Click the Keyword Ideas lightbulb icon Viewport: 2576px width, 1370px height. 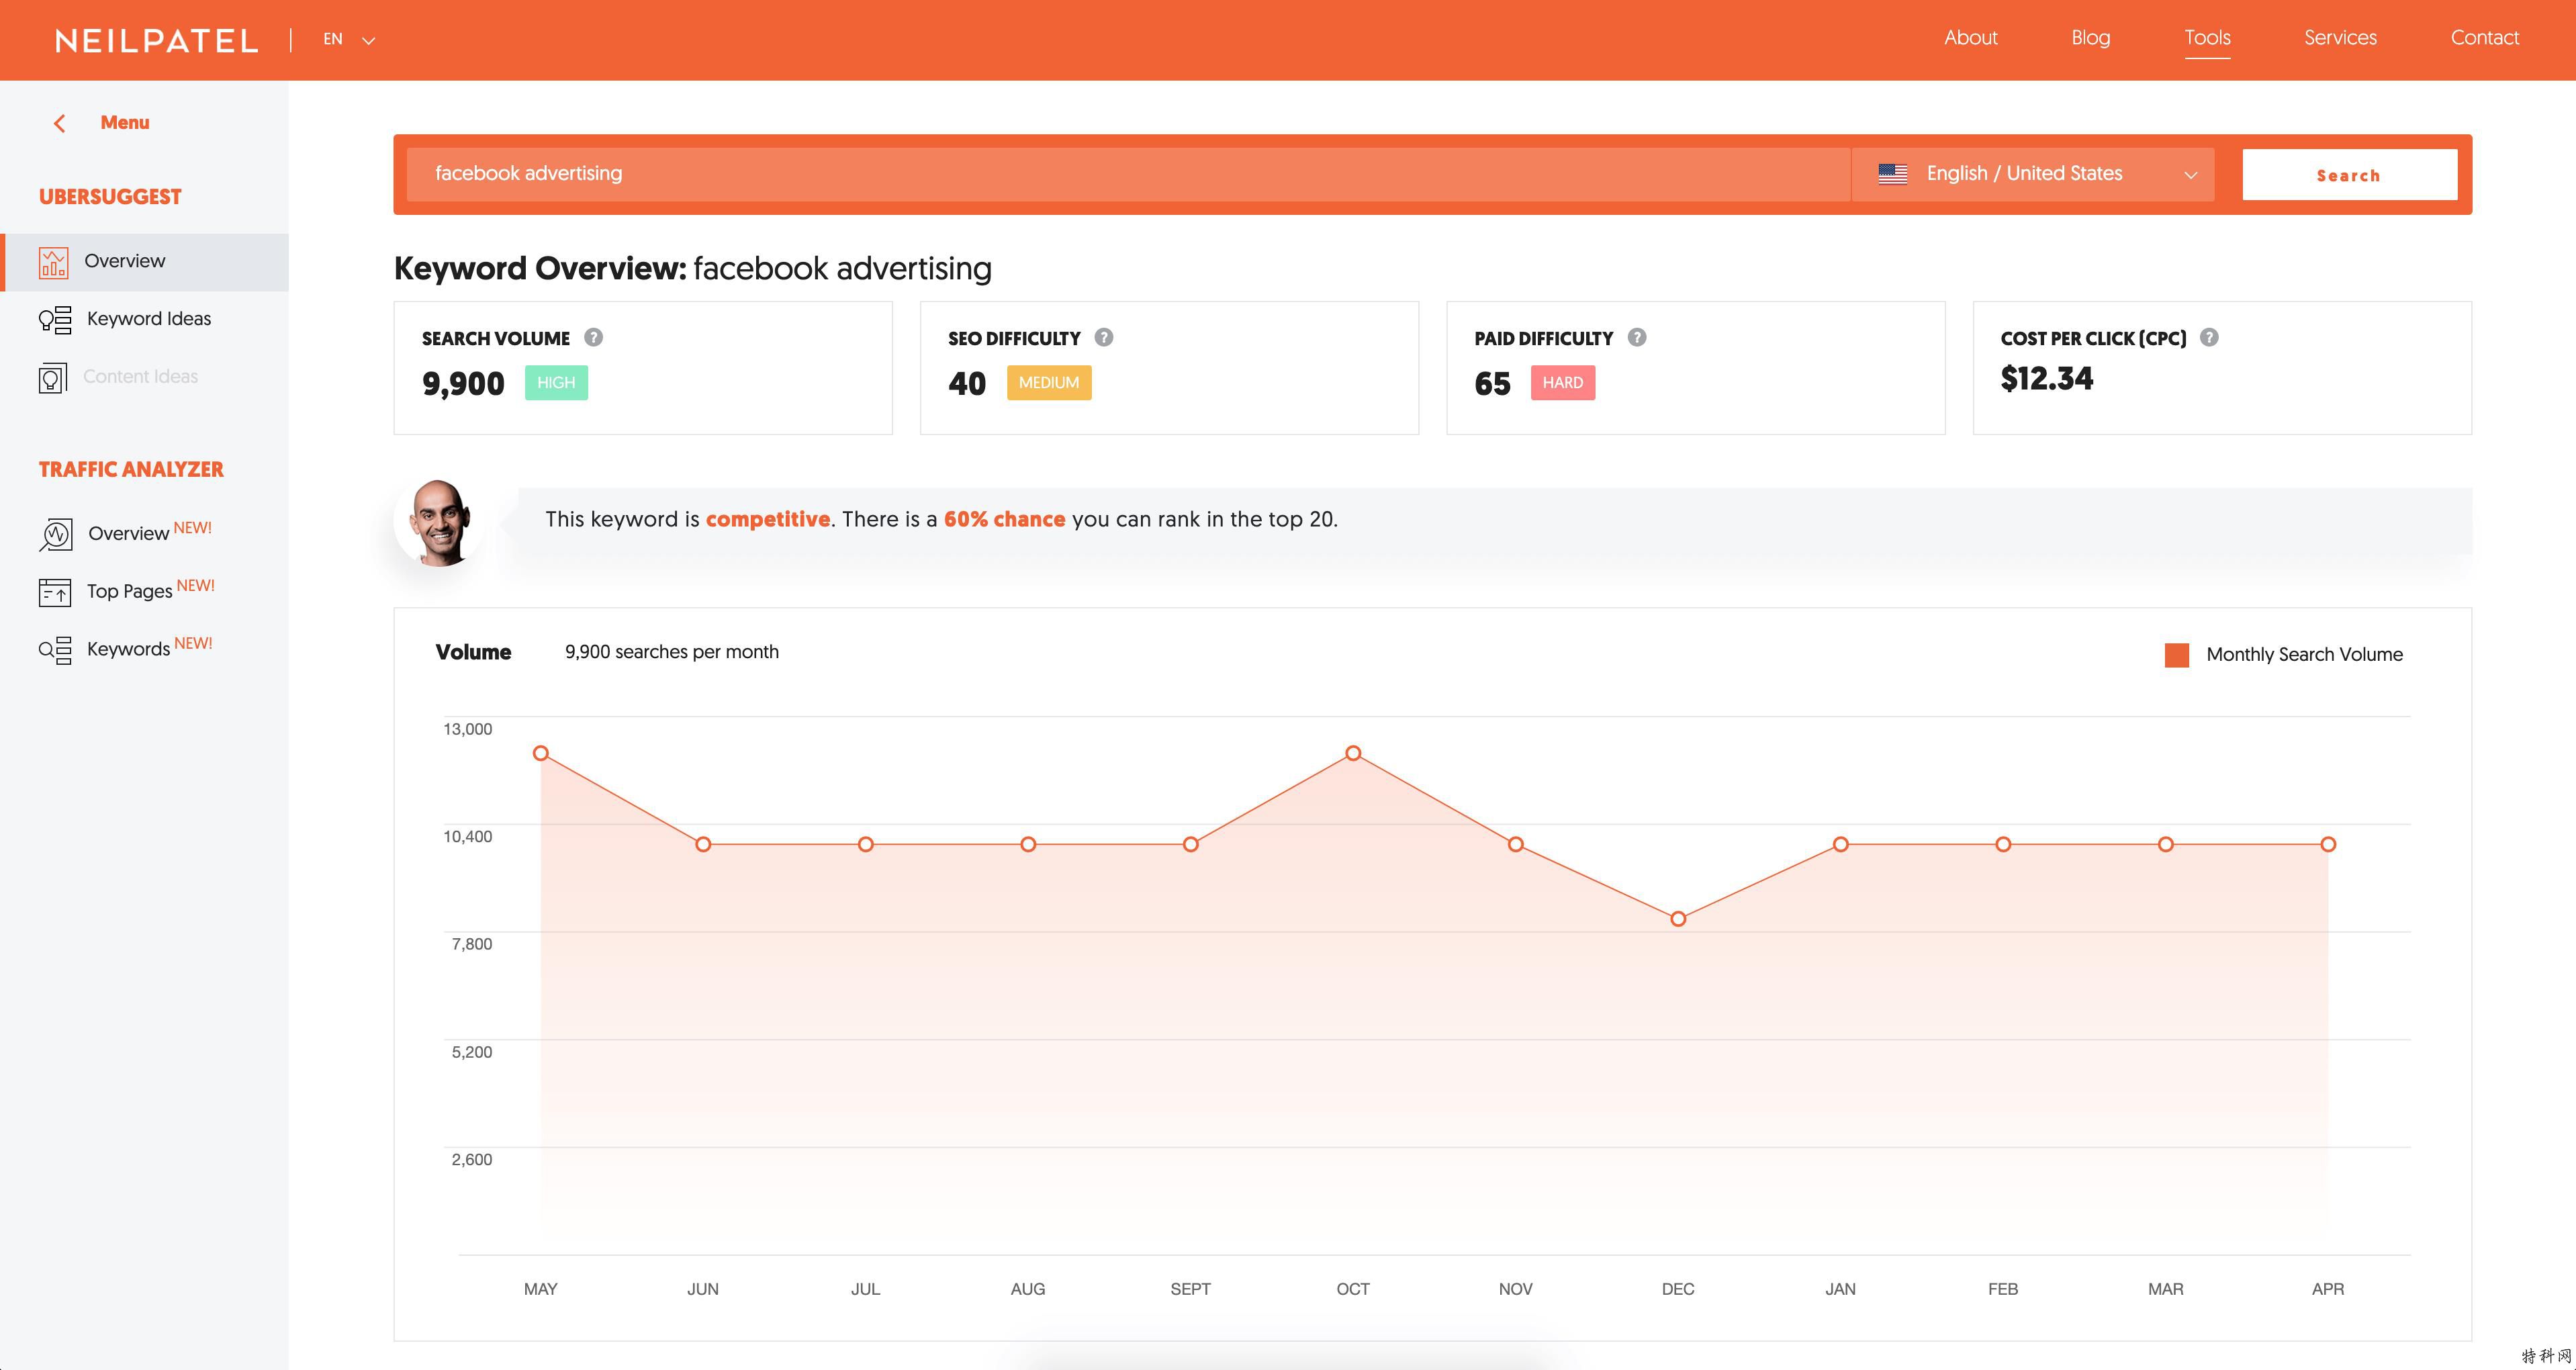tap(55, 320)
